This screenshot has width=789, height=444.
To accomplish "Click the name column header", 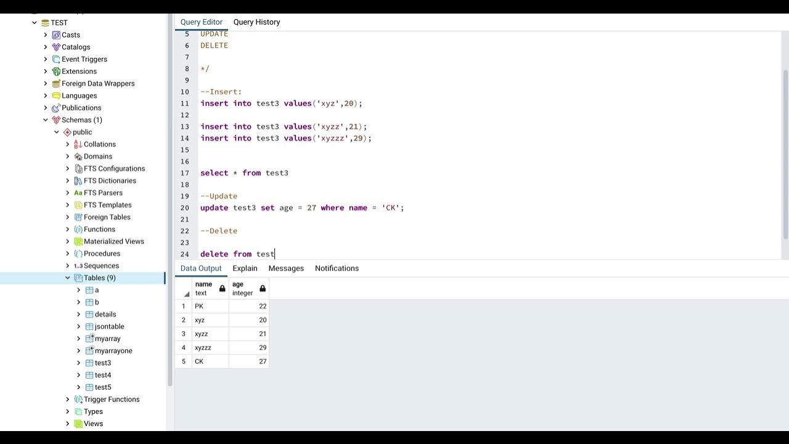I will [210, 289].
